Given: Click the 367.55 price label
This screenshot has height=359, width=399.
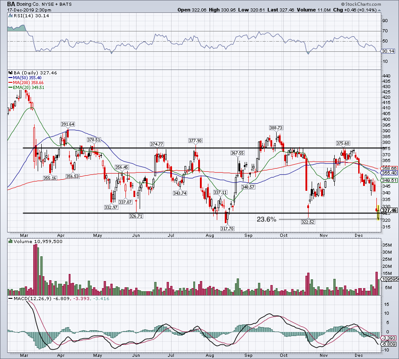Looking at the screenshot, I should [x=238, y=153].
